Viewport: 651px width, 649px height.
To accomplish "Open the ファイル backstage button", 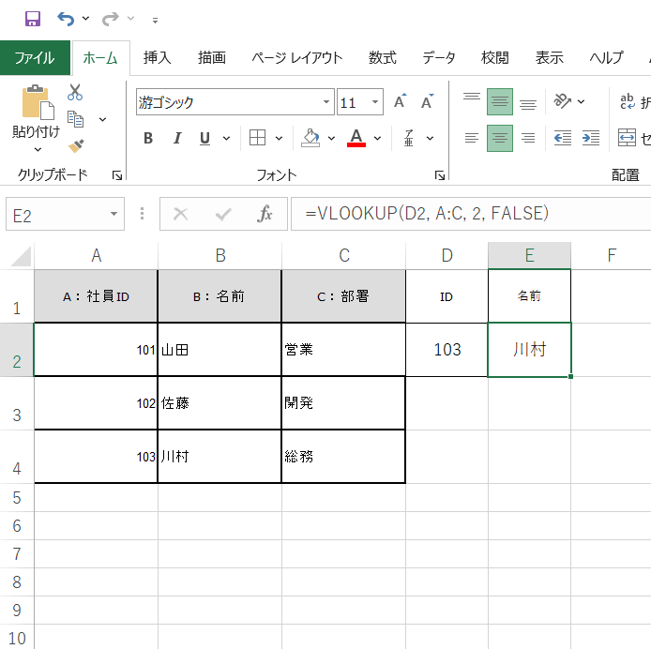I will [x=34, y=57].
